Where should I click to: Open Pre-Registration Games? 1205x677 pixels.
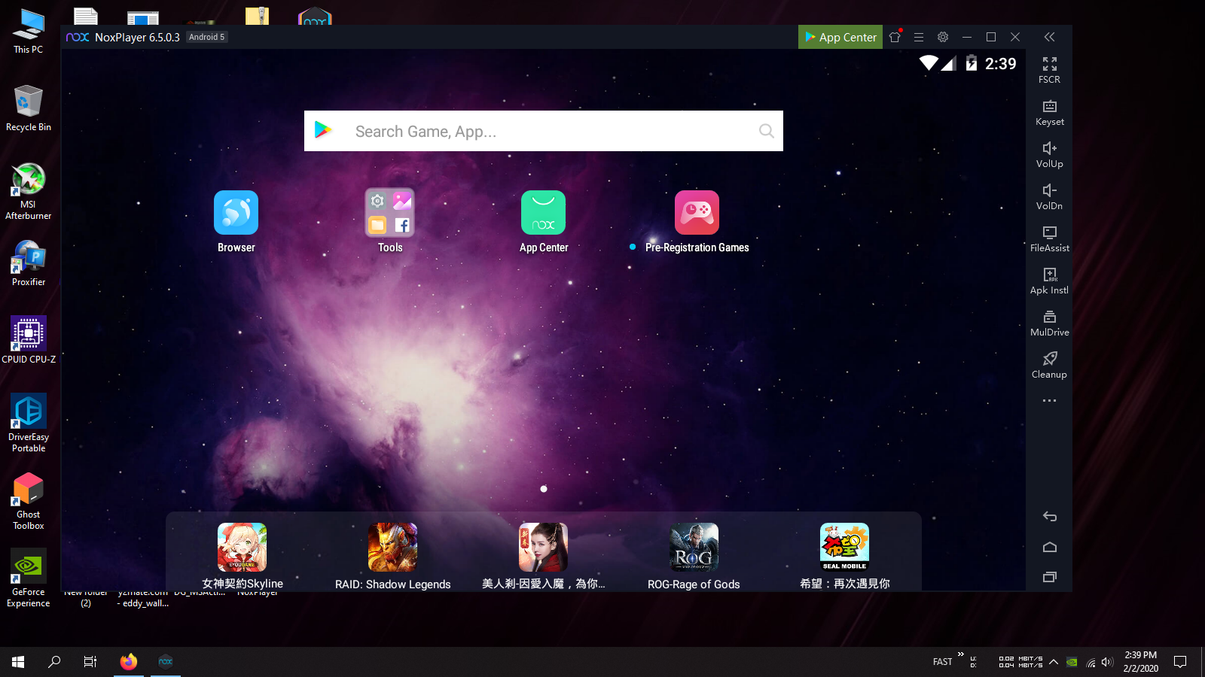(x=697, y=222)
